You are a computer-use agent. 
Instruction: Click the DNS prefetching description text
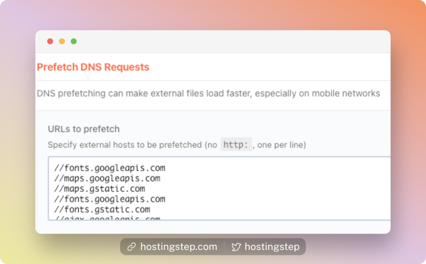pos(208,93)
